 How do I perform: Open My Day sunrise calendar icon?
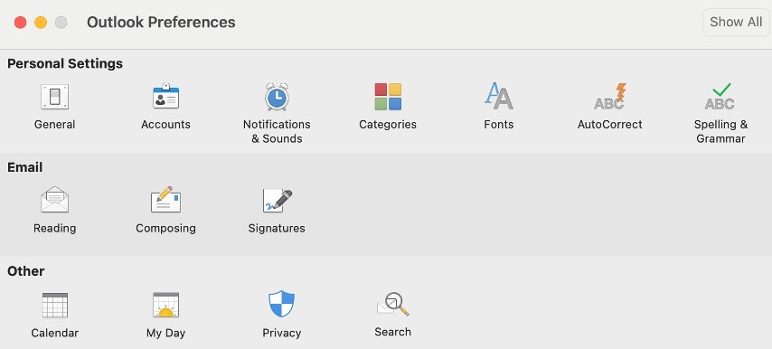click(166, 305)
